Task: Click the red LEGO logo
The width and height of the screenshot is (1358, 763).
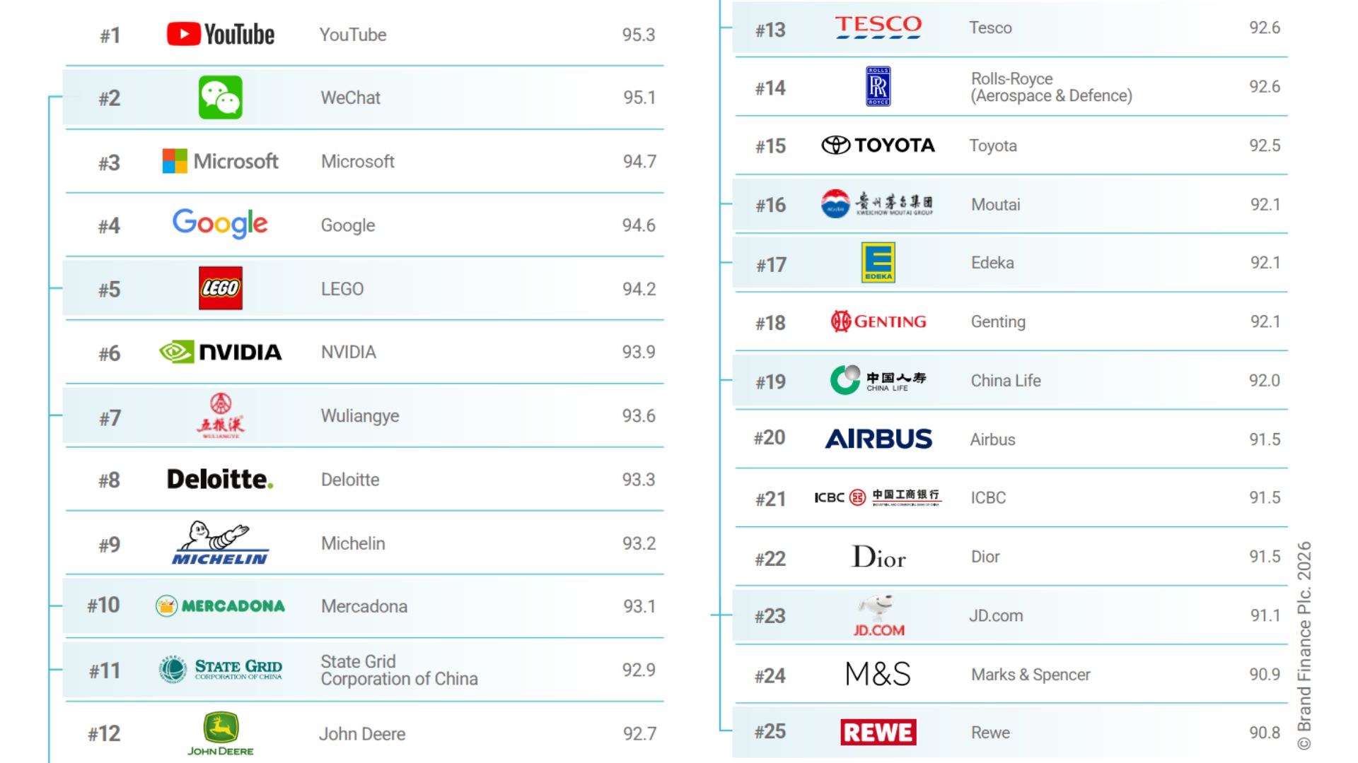Action: coord(220,288)
